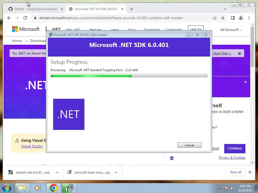This screenshot has width=258, height=193.
Task: Close the purple survey panel
Action: (245, 82)
